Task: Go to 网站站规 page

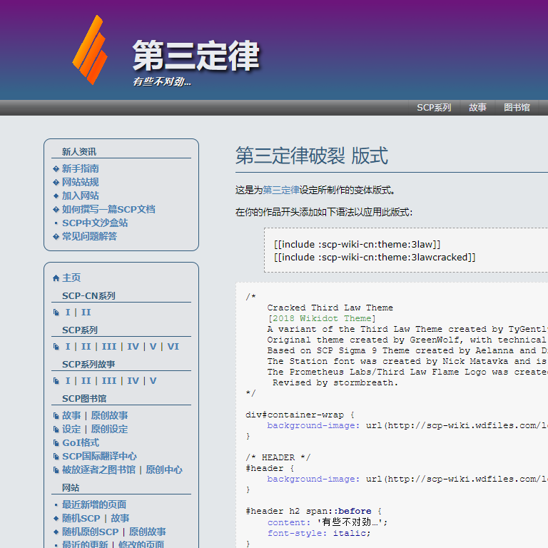Action: pyautogui.click(x=80, y=183)
